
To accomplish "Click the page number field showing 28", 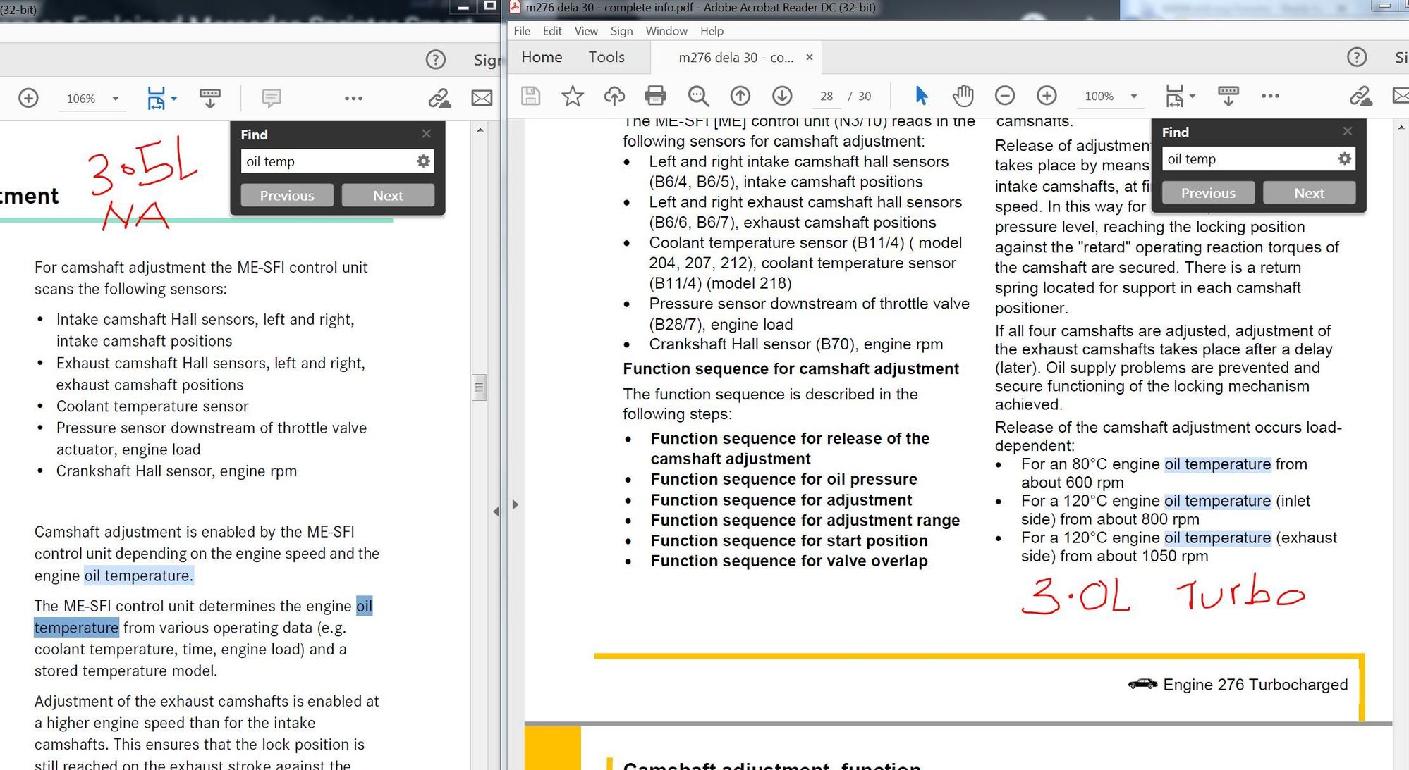I will click(827, 97).
